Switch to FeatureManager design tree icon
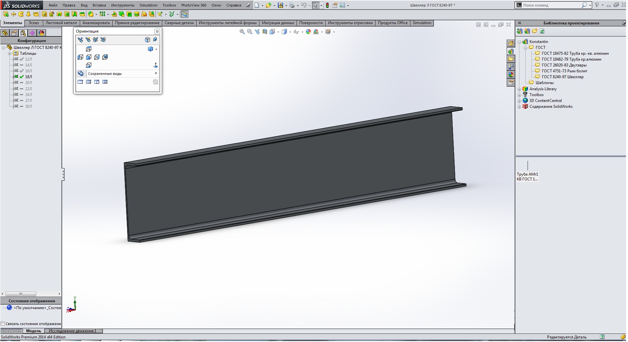The image size is (628, 342). 5,33
